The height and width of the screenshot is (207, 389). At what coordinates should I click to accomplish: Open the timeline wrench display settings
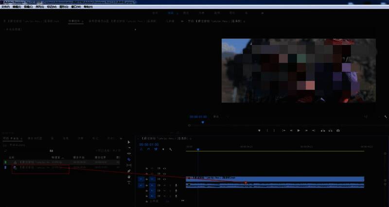click(x=171, y=150)
